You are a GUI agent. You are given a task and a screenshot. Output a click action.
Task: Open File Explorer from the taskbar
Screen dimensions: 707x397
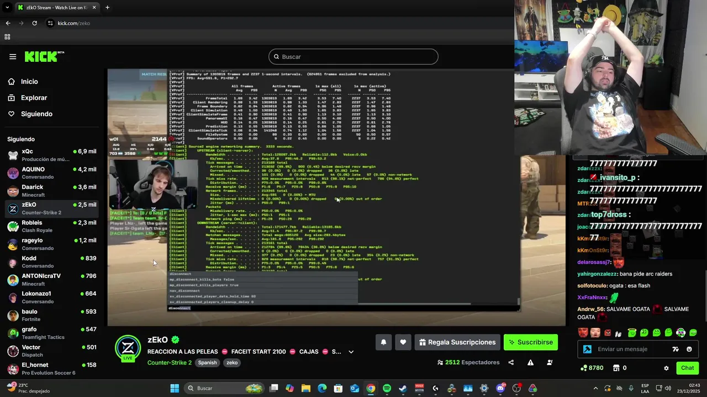tap(305, 388)
